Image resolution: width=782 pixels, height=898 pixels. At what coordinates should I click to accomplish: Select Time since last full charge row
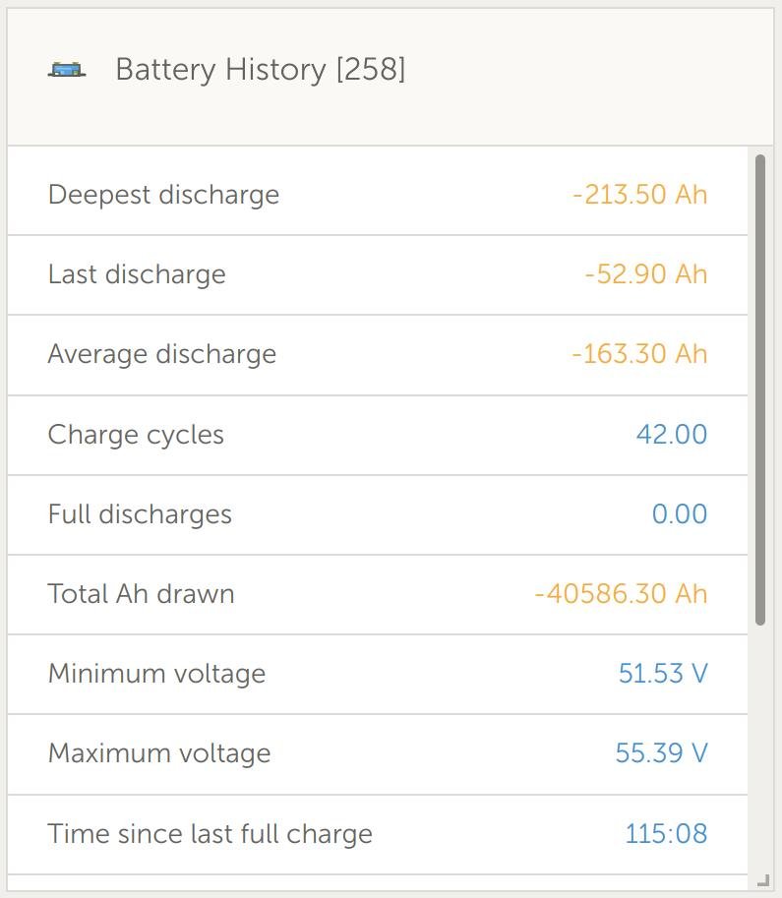tap(377, 834)
